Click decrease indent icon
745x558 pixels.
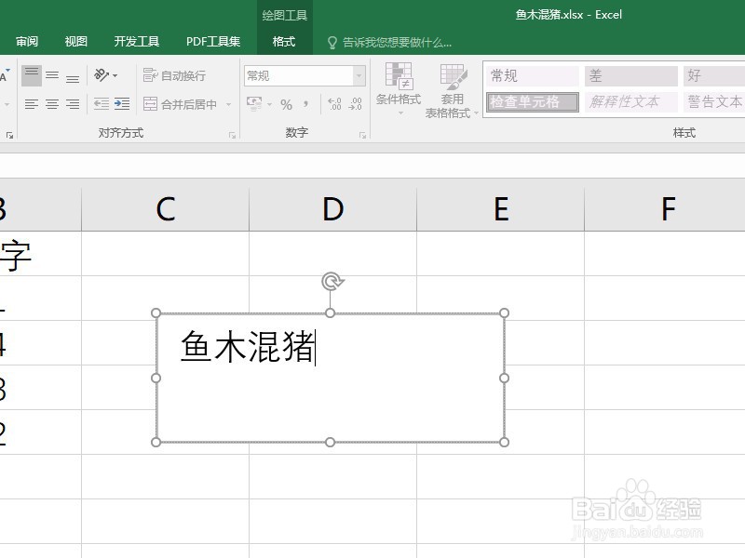point(102,104)
